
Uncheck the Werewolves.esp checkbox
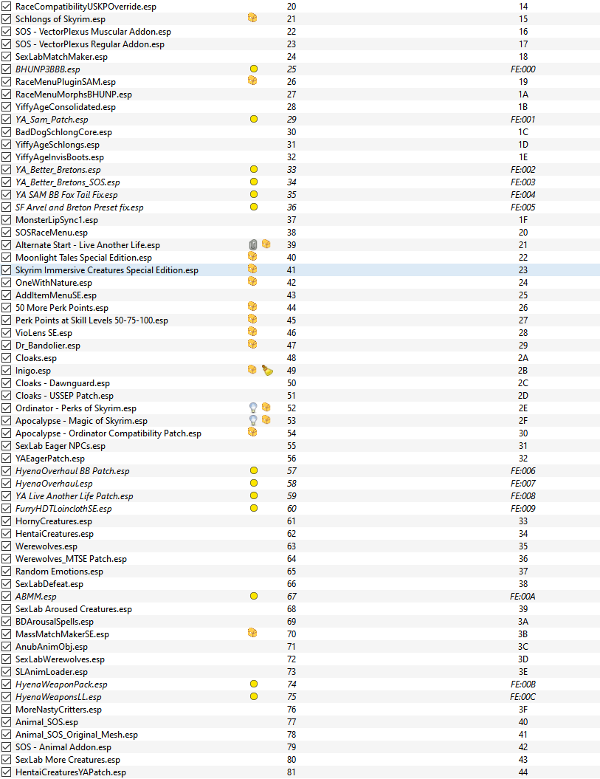pyautogui.click(x=6, y=546)
